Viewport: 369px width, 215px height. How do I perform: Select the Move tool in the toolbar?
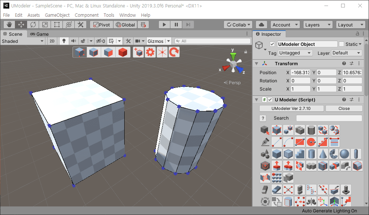(x=21, y=25)
